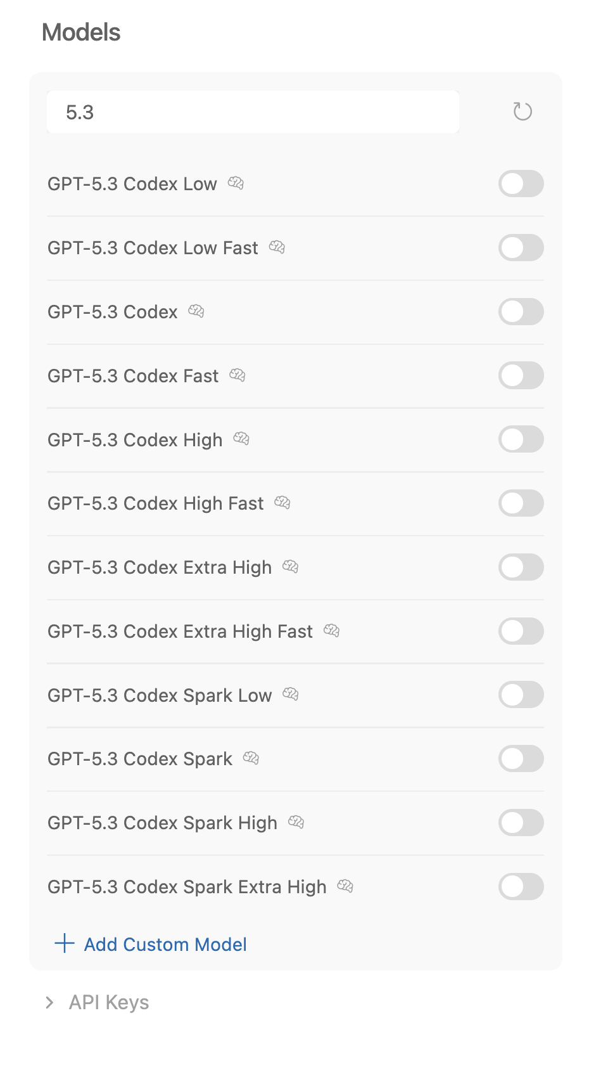This screenshot has width=608, height=1065.
Task: Turn on GPT-5.3 Codex High model
Action: (521, 439)
